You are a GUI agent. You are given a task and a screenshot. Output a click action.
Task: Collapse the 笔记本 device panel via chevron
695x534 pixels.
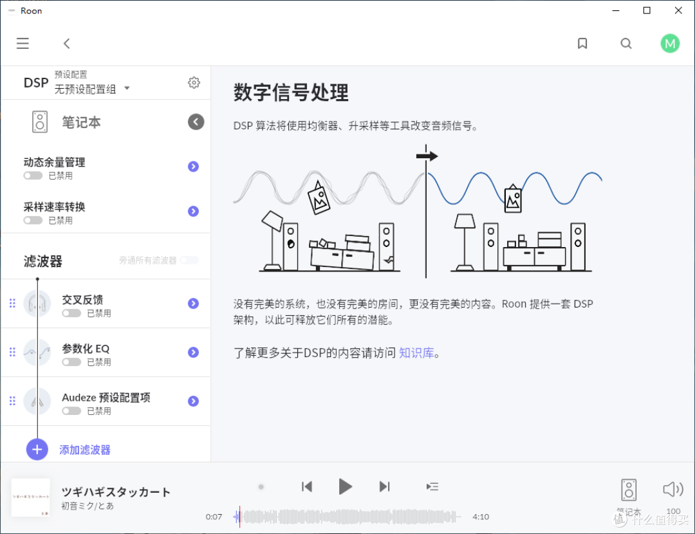(x=196, y=122)
